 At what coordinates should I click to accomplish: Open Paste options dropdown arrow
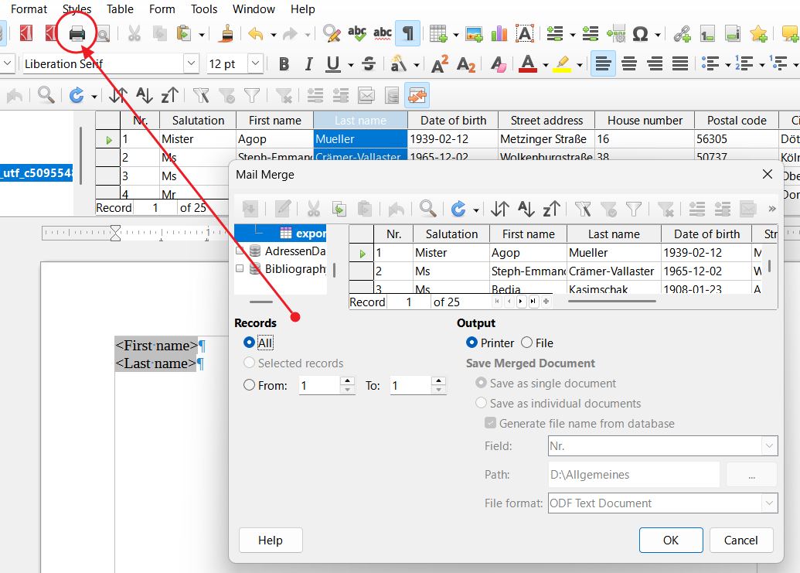[x=202, y=35]
